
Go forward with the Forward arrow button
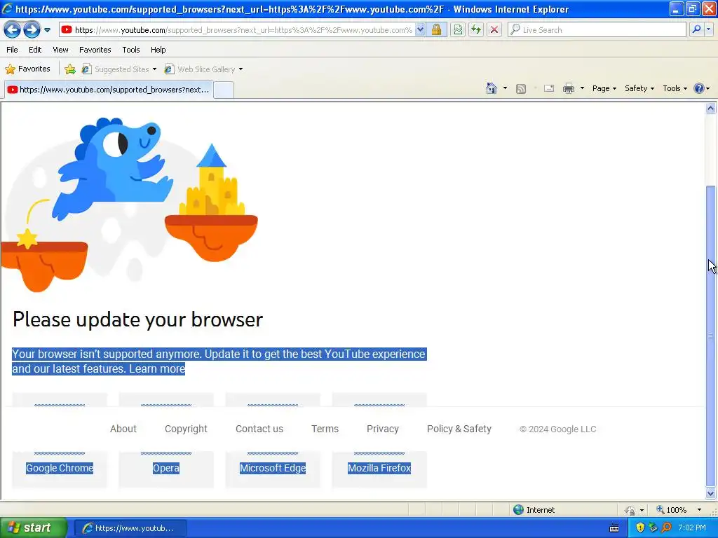click(x=32, y=30)
